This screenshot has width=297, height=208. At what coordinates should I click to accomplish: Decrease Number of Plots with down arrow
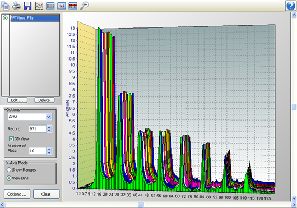[49, 152]
